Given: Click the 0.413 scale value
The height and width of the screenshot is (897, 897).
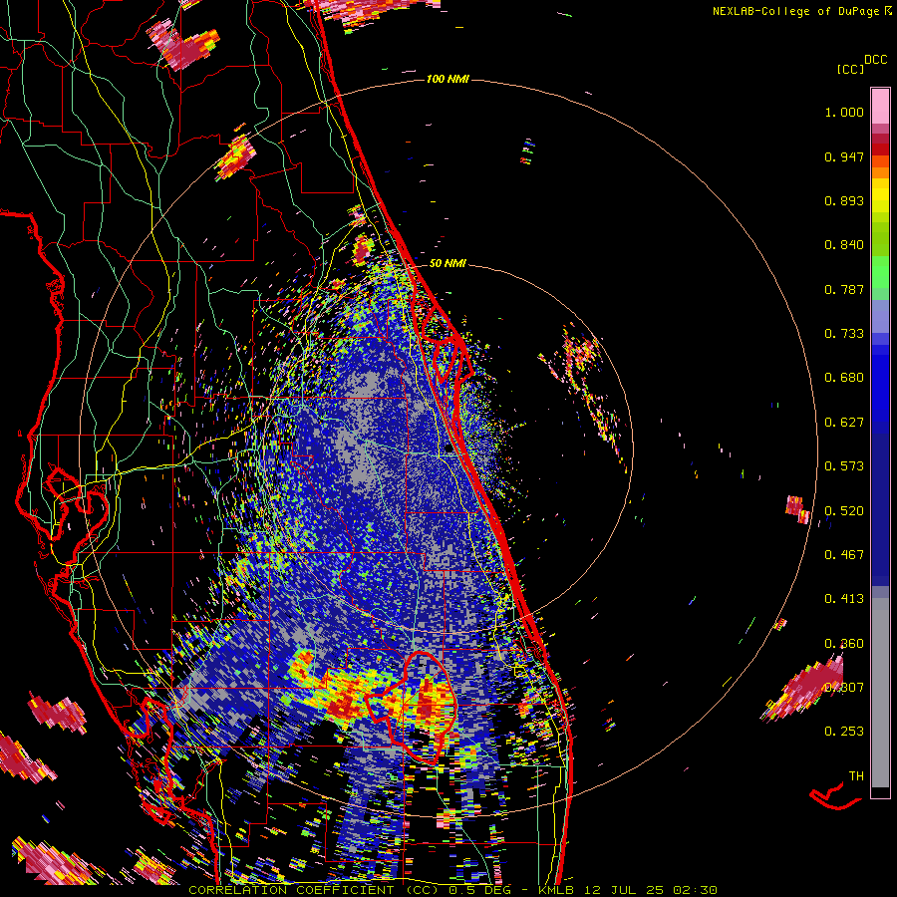Looking at the screenshot, I should point(844,599).
